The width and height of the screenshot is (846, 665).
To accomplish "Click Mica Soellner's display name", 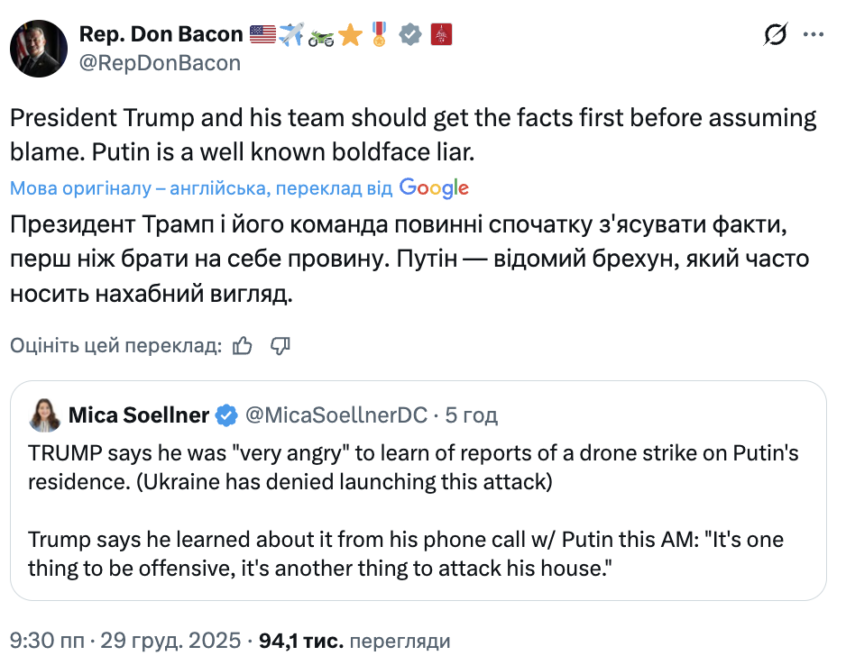I will coord(140,415).
